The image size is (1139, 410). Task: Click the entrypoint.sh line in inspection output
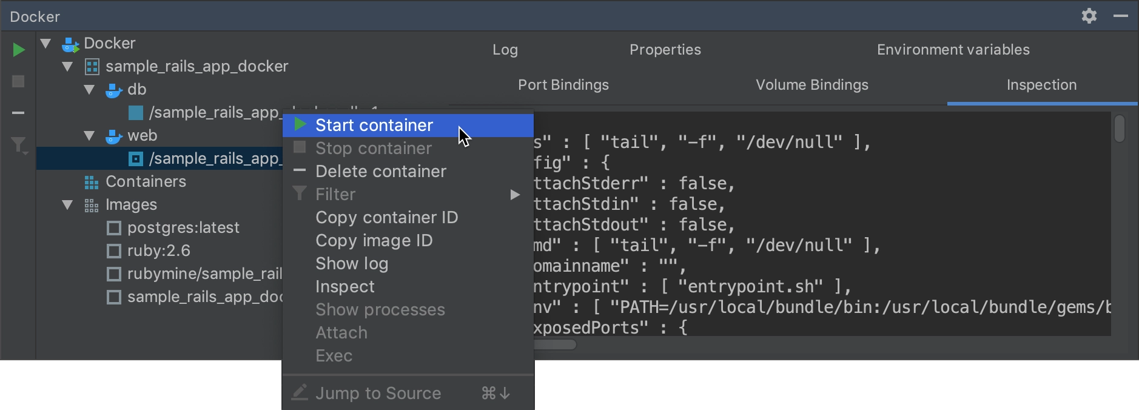tap(691, 287)
